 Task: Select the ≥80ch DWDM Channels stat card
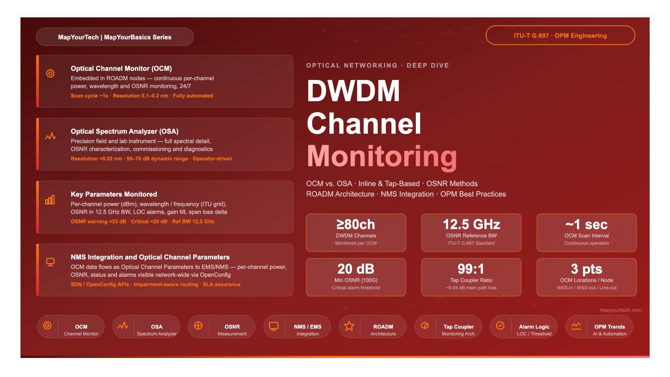click(x=356, y=232)
